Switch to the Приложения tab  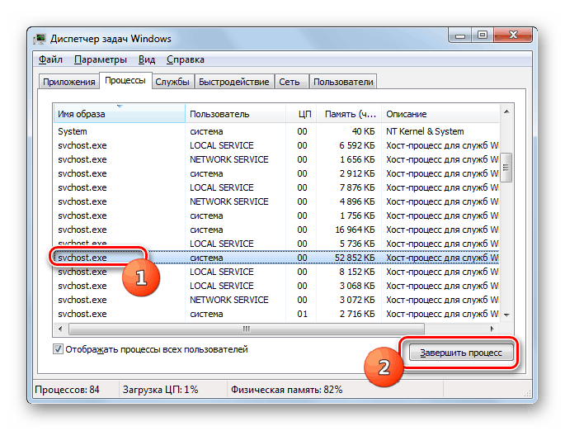68,82
